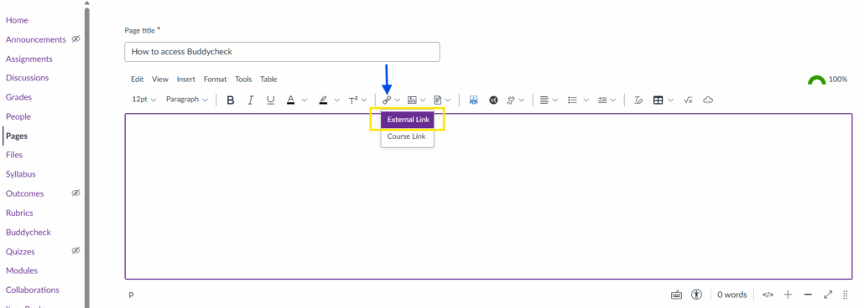Click the clear formatting icon
This screenshot has width=859, height=308.
tap(638, 100)
